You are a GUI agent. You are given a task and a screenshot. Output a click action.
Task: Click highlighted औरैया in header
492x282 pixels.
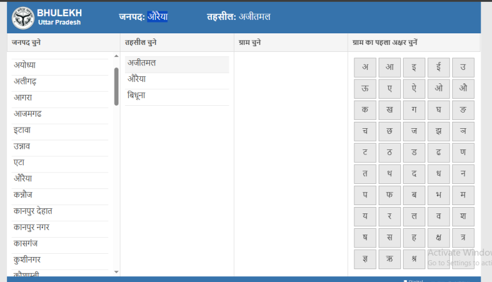pos(157,17)
